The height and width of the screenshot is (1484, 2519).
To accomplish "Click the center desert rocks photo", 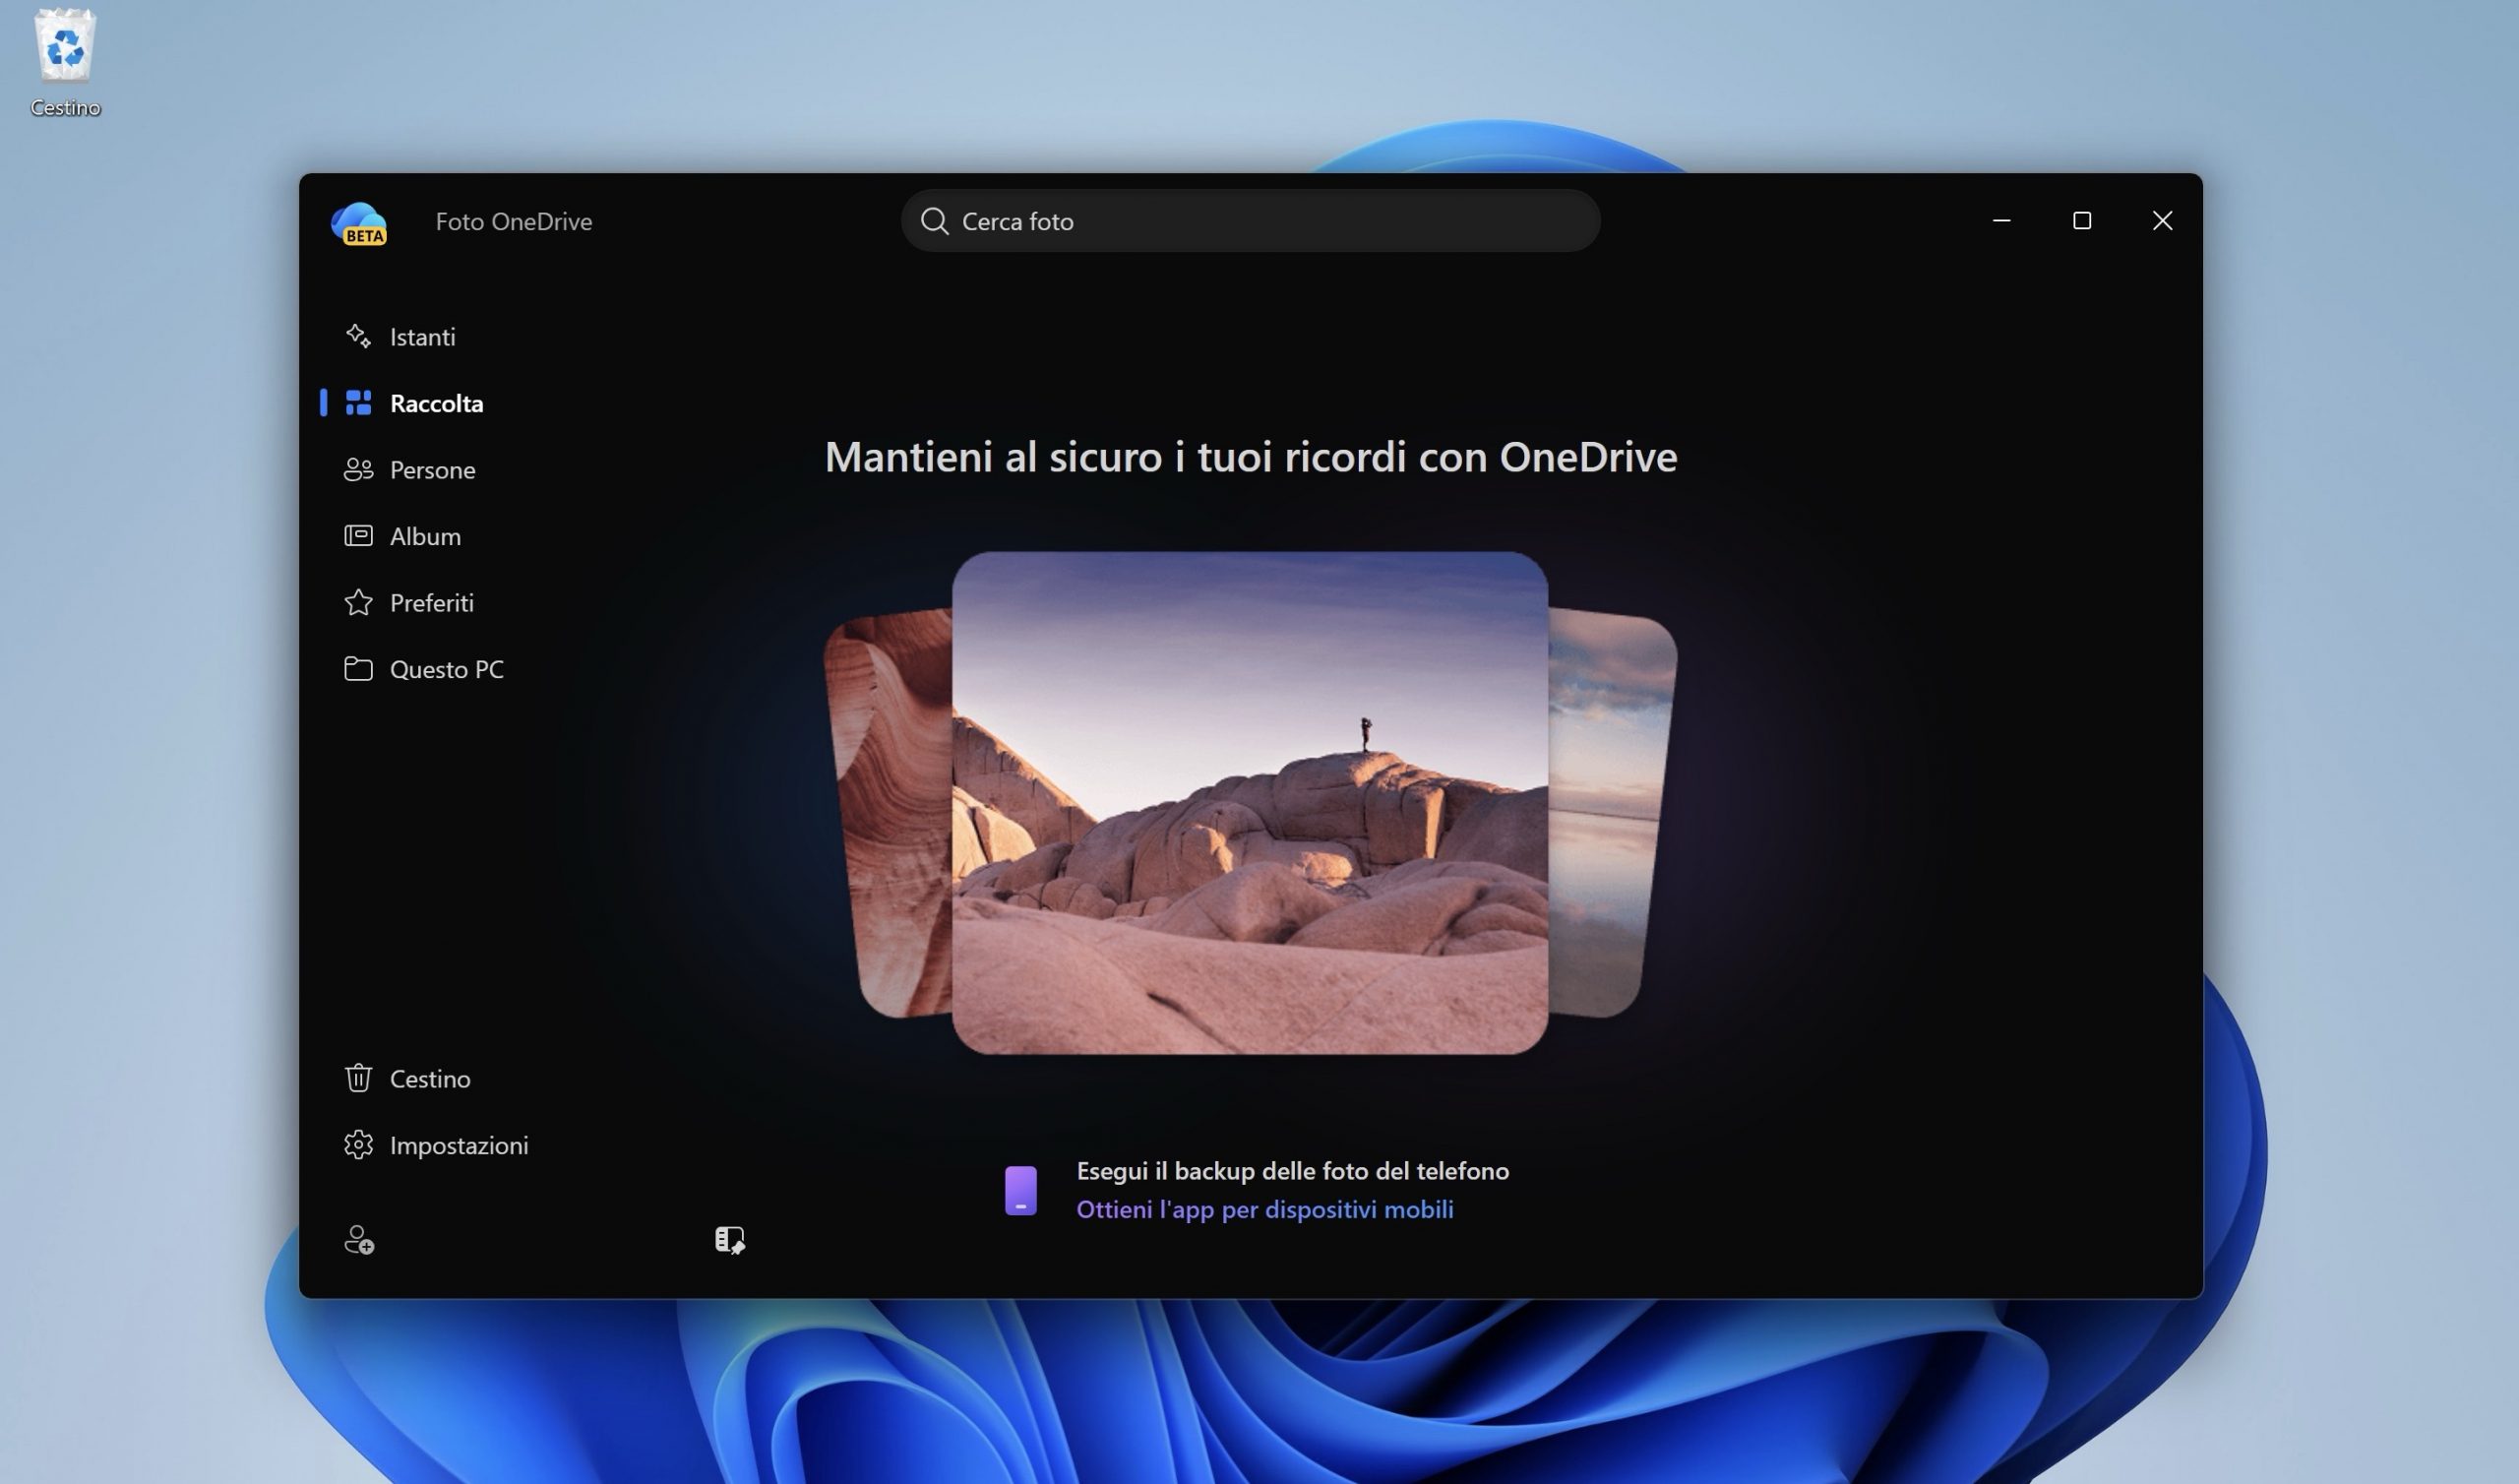I will 1250,803.
